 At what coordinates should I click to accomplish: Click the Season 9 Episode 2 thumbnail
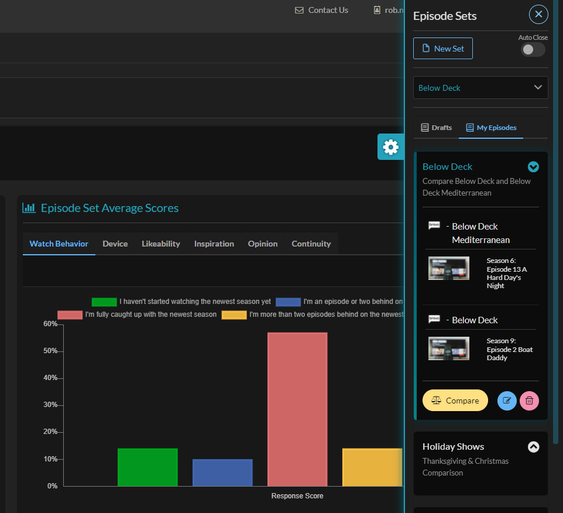tap(449, 348)
